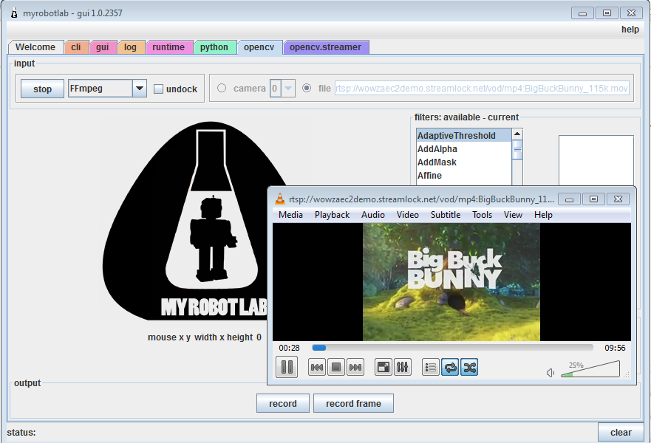Toggle VLC fullscreen video button
Image resolution: width=651 pixels, height=443 pixels.
(x=384, y=367)
